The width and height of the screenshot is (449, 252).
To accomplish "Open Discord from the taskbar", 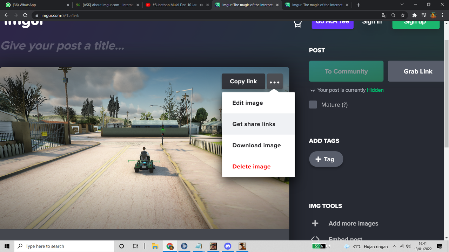I will (228, 246).
